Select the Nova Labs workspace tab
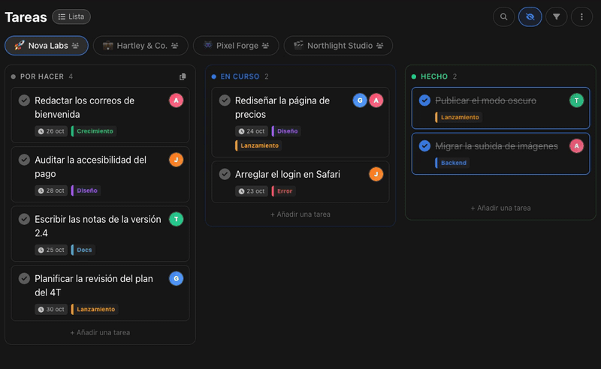Image resolution: width=601 pixels, height=369 pixels. tap(47, 46)
